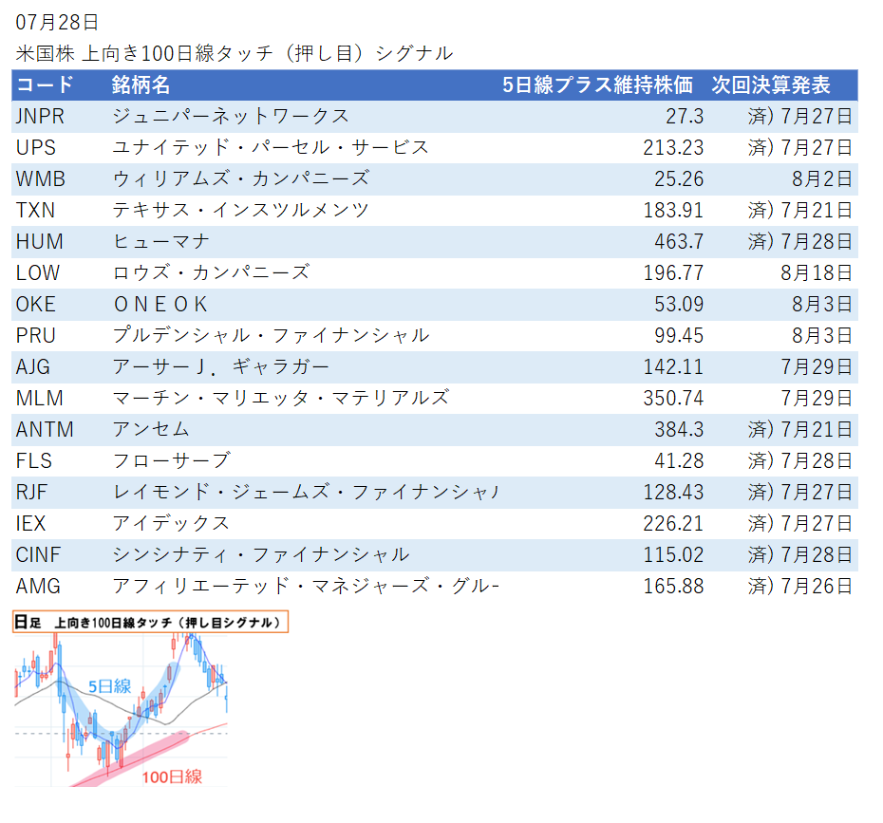The height and width of the screenshot is (823, 883).
Task: Click the name テキサス・インスツルメンツ
Action: 240,211
